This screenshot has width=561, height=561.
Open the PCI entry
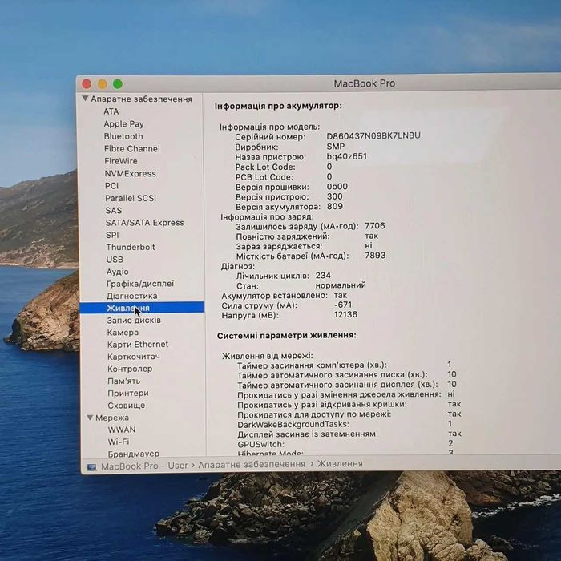(111, 186)
